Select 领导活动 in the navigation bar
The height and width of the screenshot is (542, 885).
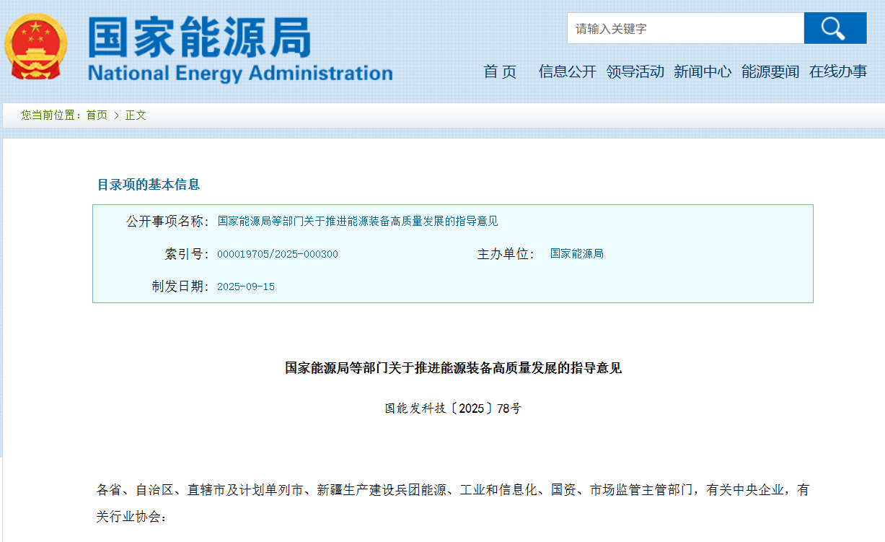point(635,71)
